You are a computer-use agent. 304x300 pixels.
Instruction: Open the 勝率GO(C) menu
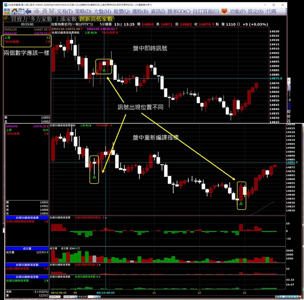pyautogui.click(x=181, y=11)
